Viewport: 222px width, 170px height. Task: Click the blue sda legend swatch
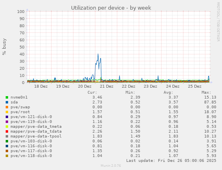point(7,102)
